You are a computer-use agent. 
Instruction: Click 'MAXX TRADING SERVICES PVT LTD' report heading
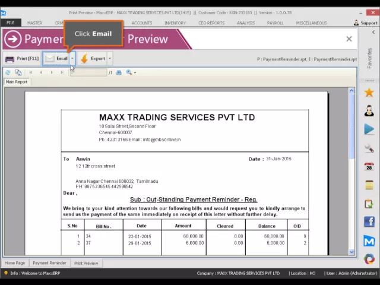[177, 118]
